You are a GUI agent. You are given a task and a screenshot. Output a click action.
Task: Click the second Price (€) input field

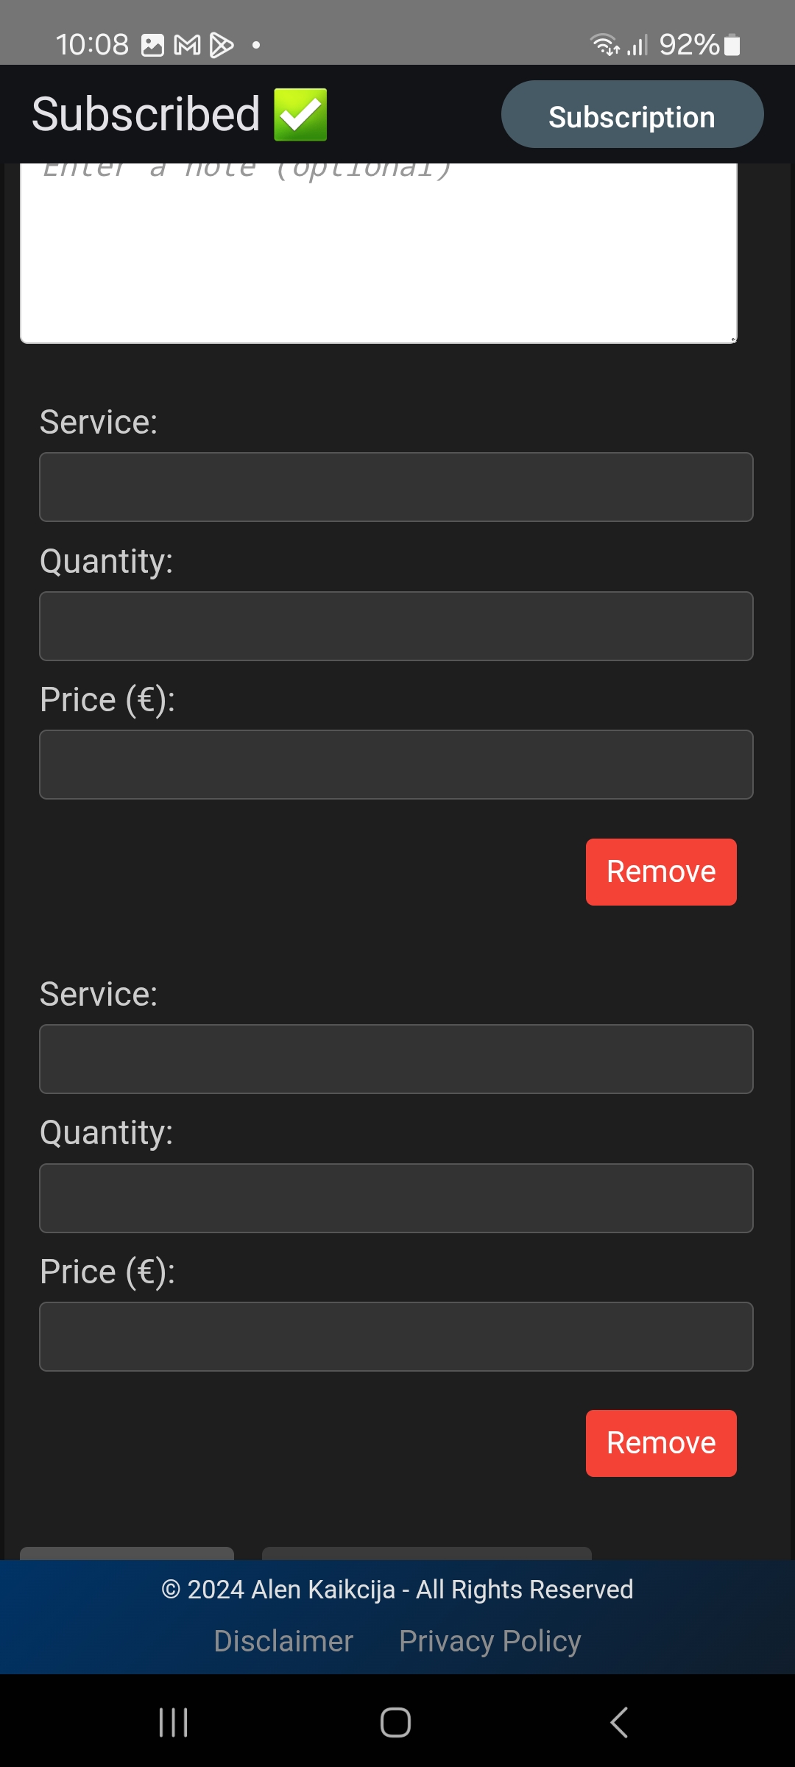pos(396,1336)
